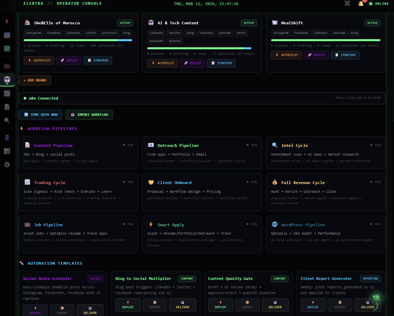Screen dimensions: 394x316
Task: Select the library books icon in the sidebar
Action: pyautogui.click(x=7, y=137)
